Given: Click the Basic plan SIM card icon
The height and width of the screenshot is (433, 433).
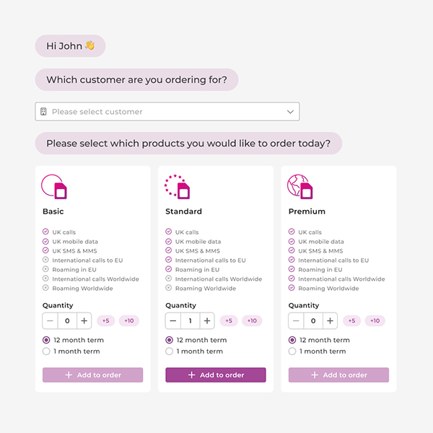Looking at the screenshot, I should 54,187.
